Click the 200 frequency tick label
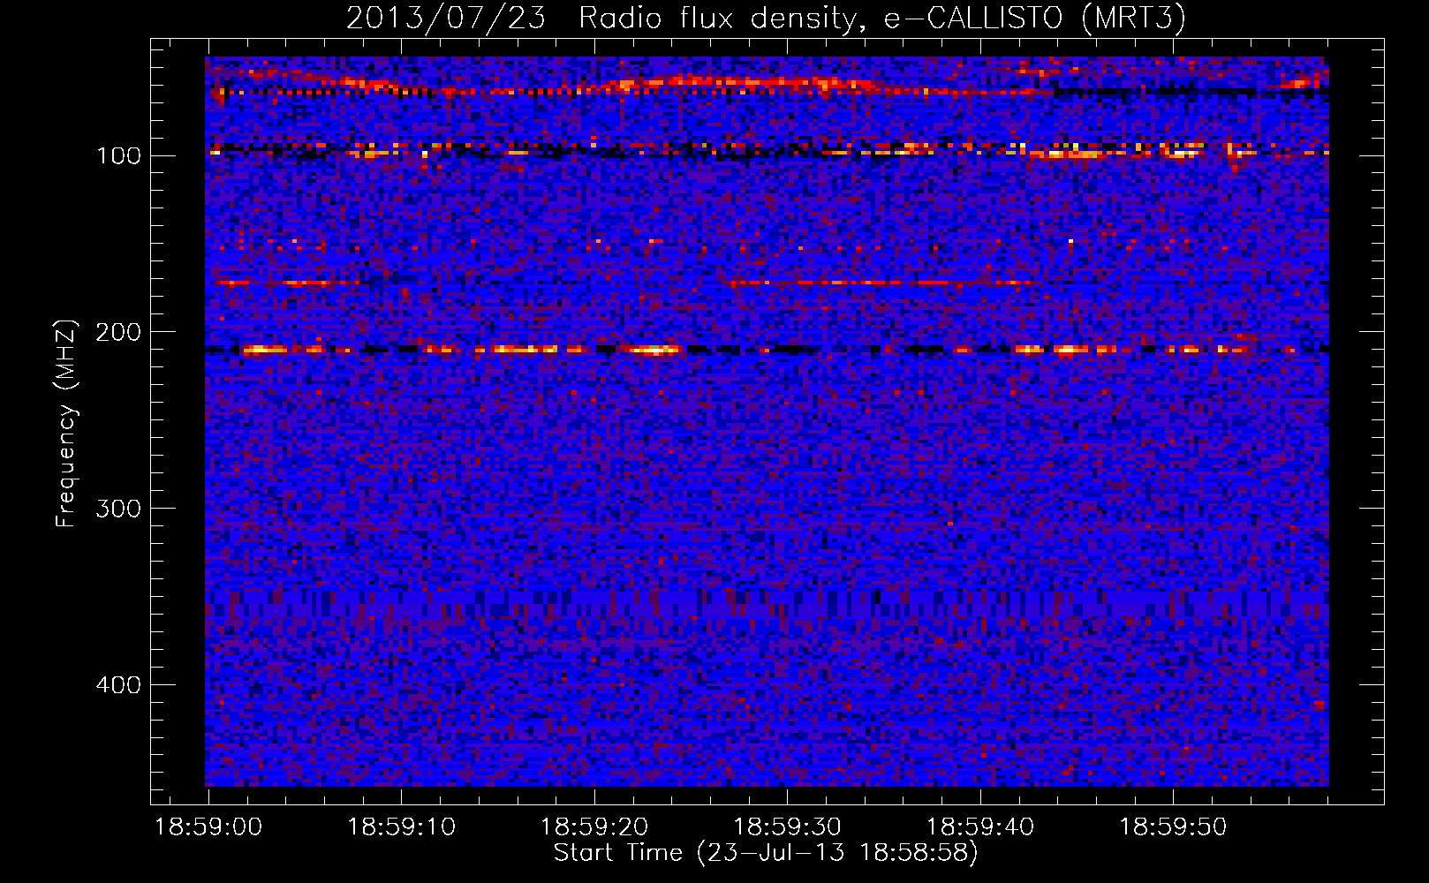The width and height of the screenshot is (1429, 883). pos(118,333)
